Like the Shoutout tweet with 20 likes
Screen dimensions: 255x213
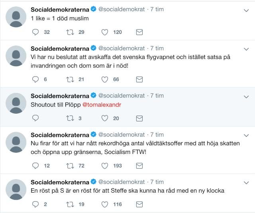coord(105,118)
